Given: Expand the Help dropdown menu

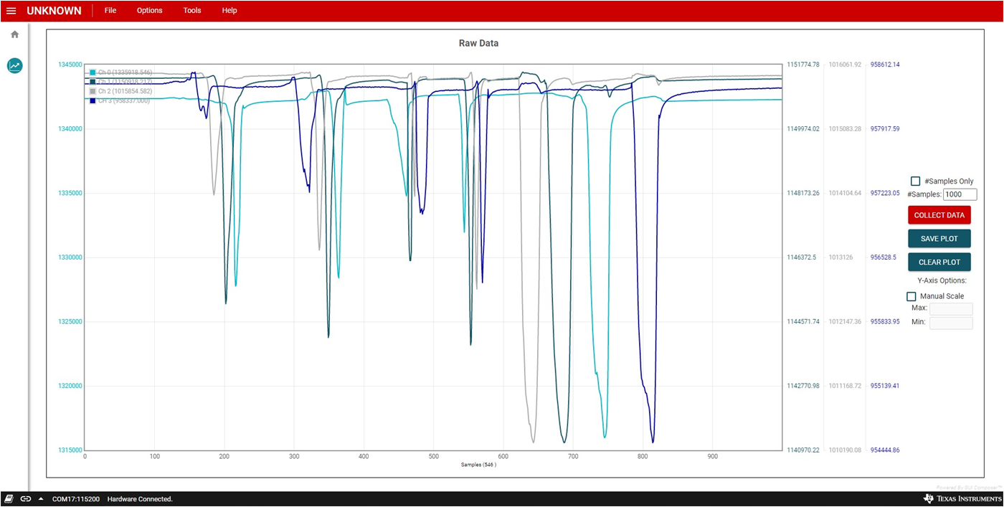Looking at the screenshot, I should [229, 11].
